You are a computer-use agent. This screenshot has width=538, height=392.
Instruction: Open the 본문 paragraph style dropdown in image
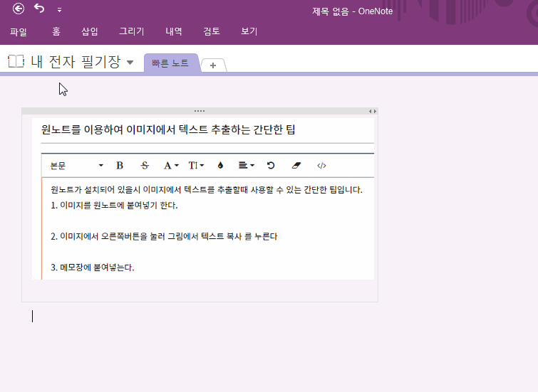click(76, 165)
